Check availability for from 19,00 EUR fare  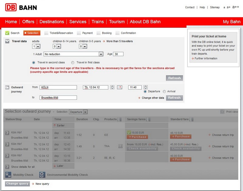(x=142, y=148)
